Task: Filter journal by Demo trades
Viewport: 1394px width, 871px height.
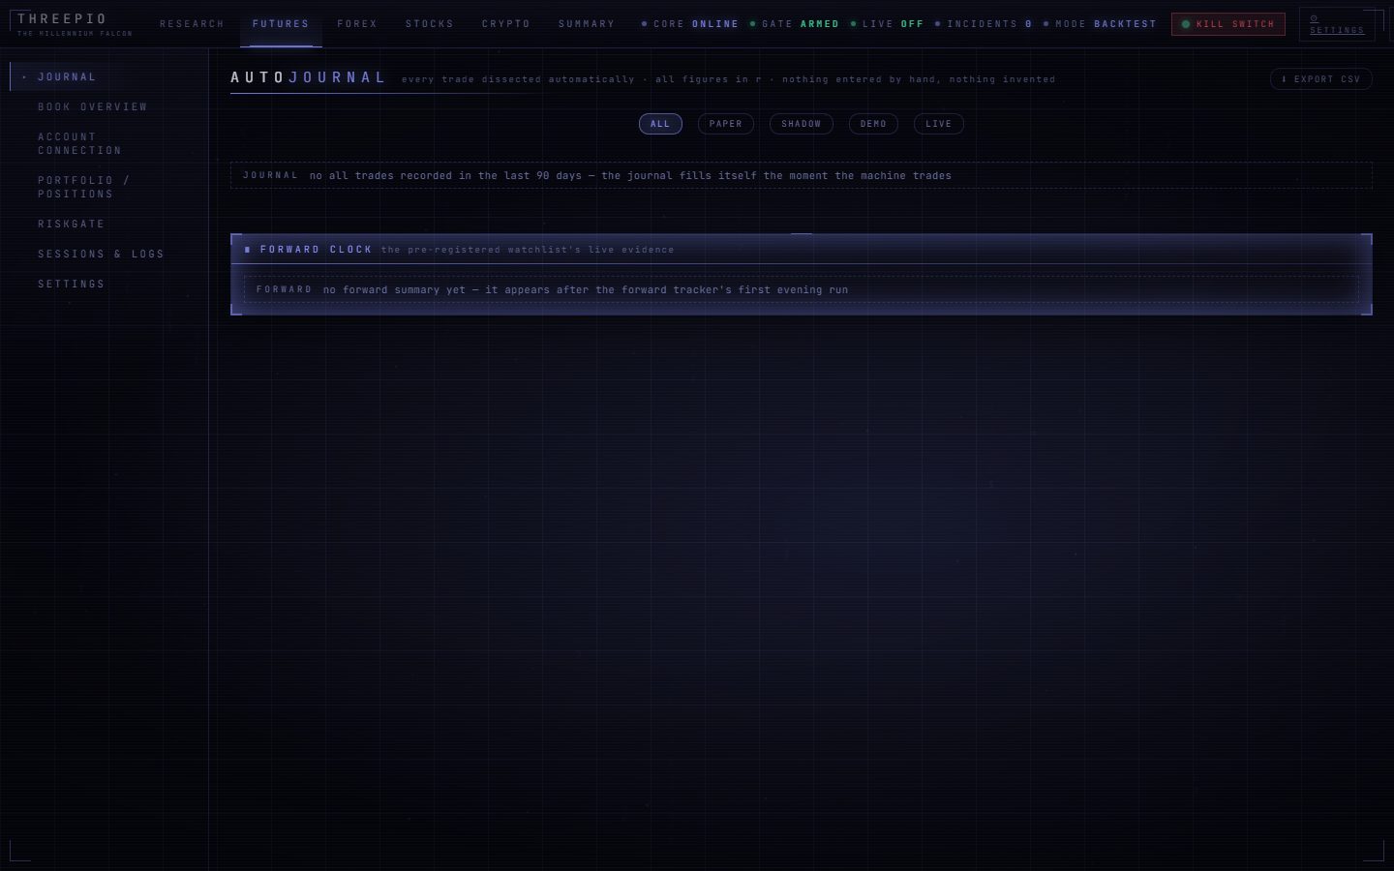Action: [874, 124]
